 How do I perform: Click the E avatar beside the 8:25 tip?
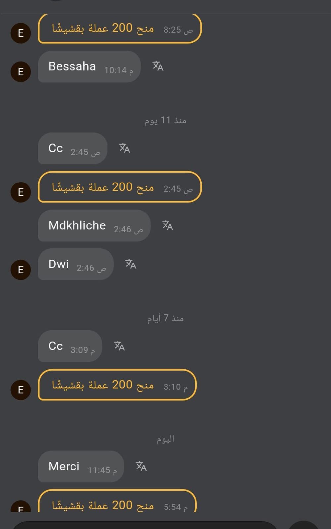(x=21, y=33)
